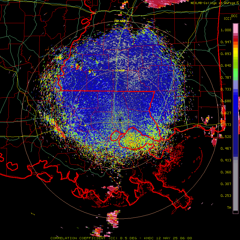Viewport: 240px width, 240px height.
Task: Click the pink top segment of the color bar
Action: click(235, 29)
